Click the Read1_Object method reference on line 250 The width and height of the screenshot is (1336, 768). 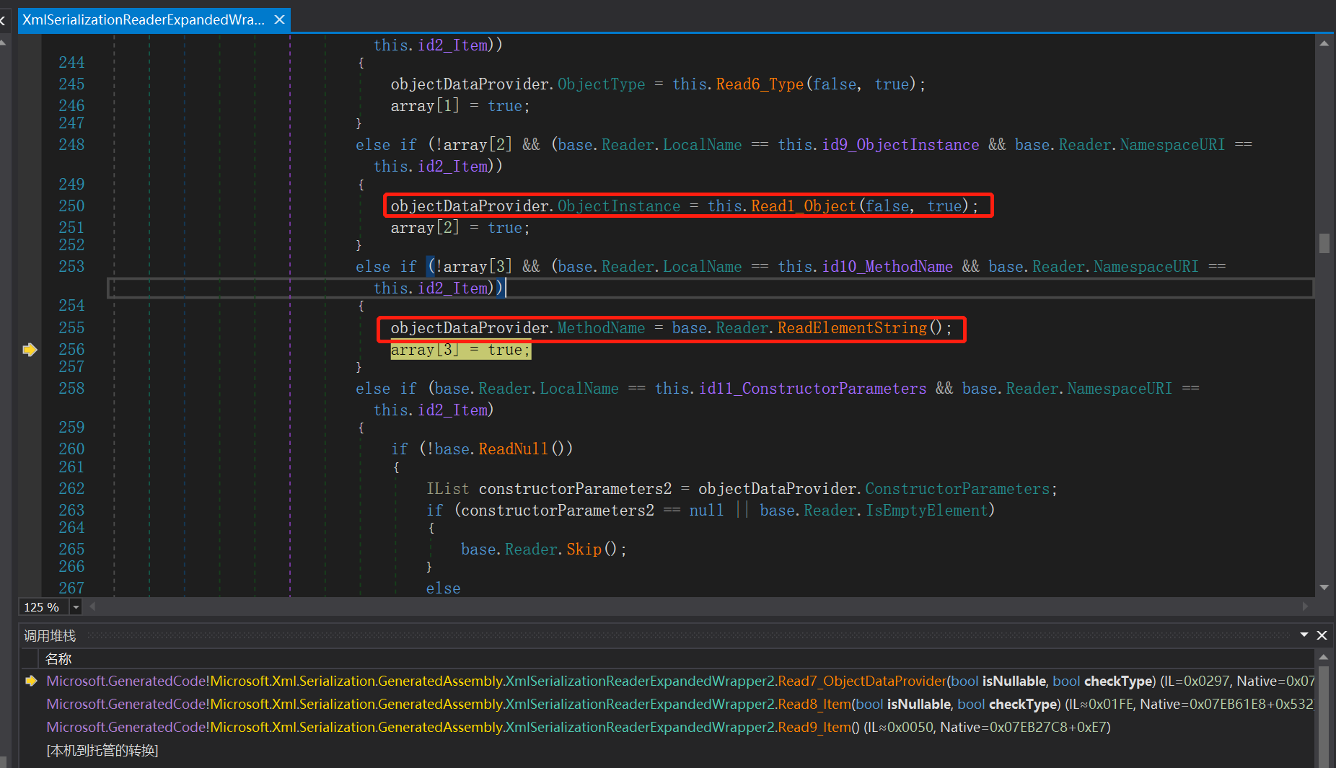tap(803, 206)
